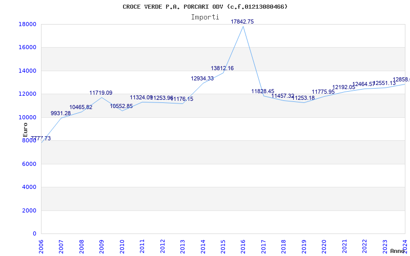410x256 pixels.
Task: Click the data label 12551.13
Action: click(x=384, y=83)
